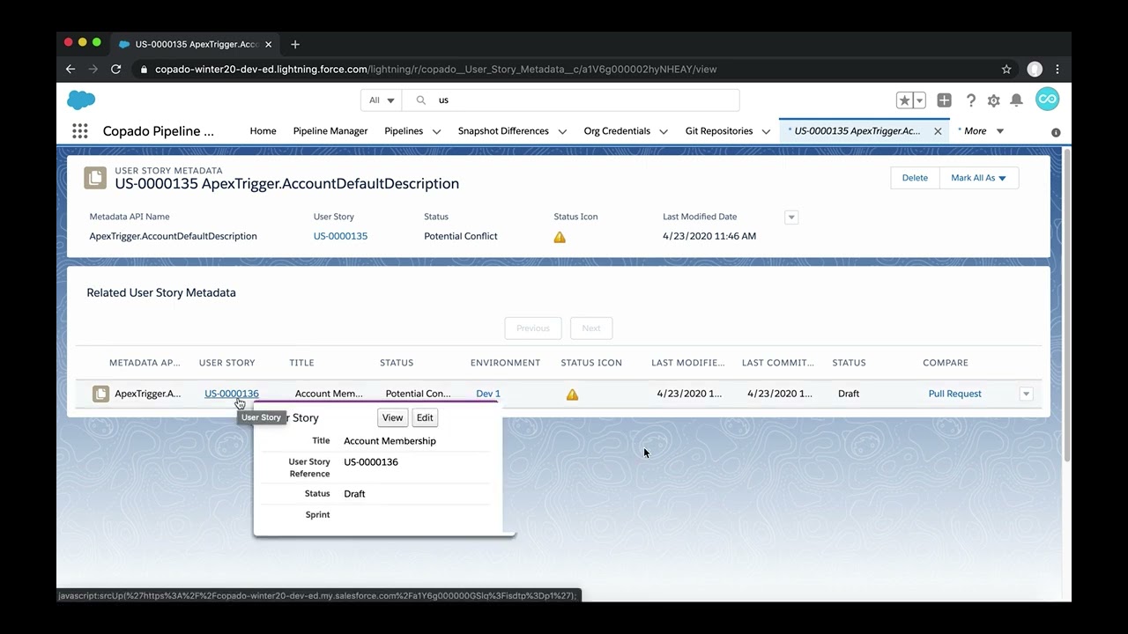The width and height of the screenshot is (1128, 634).
Task: Click the header warning status icon
Action: click(x=560, y=237)
